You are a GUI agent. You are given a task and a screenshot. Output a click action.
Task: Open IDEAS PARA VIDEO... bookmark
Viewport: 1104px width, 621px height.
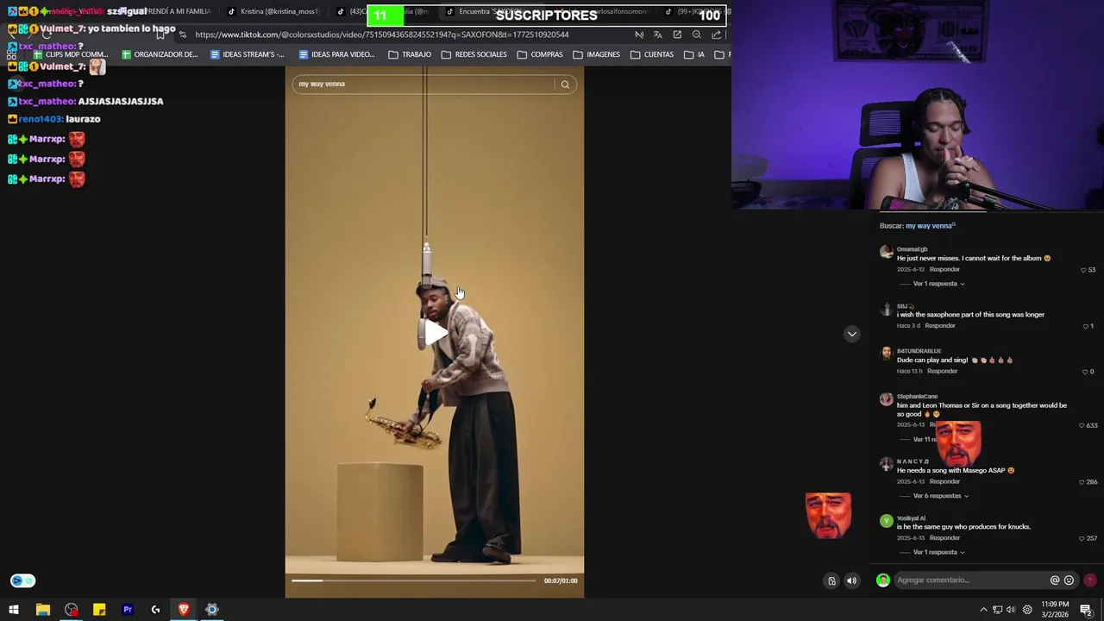tap(336, 54)
